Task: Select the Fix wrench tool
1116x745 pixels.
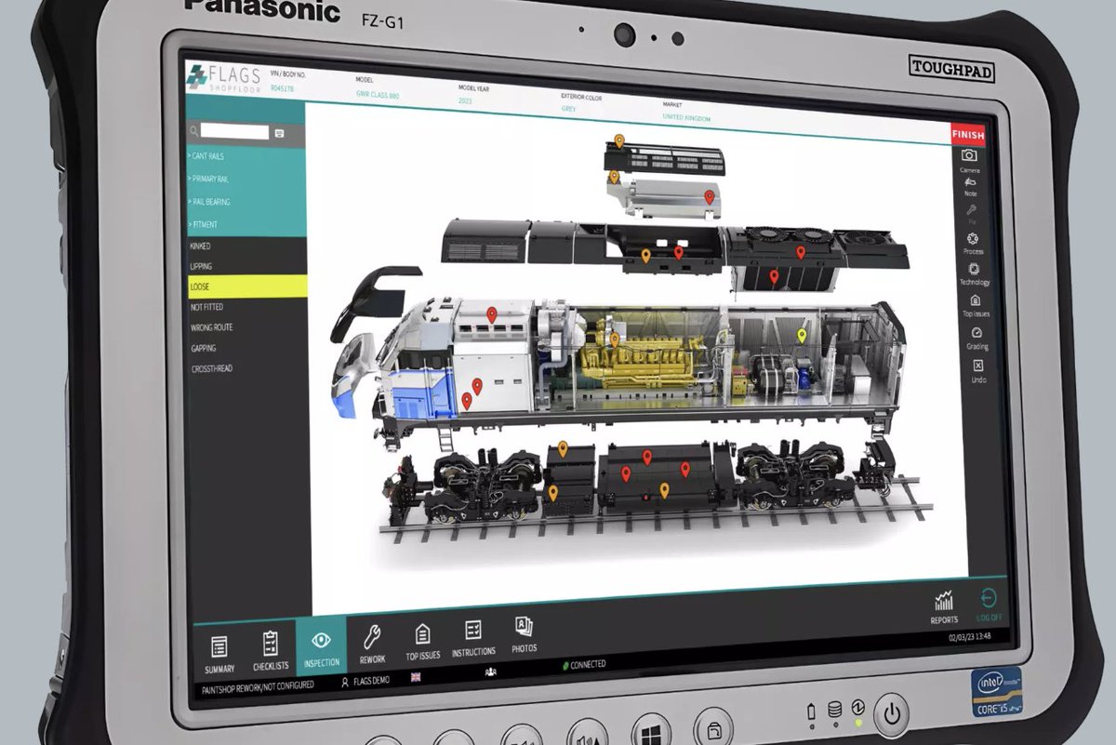Action: [x=971, y=215]
